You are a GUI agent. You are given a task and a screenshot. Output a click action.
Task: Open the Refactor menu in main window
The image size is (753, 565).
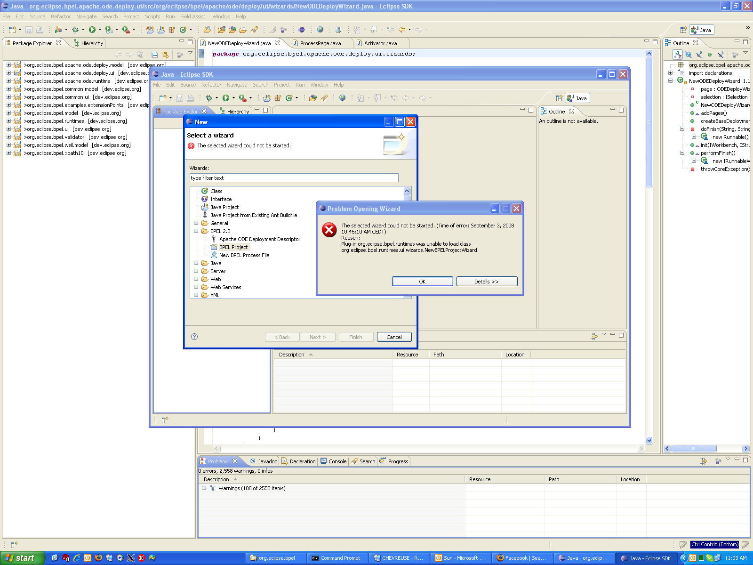(61, 16)
